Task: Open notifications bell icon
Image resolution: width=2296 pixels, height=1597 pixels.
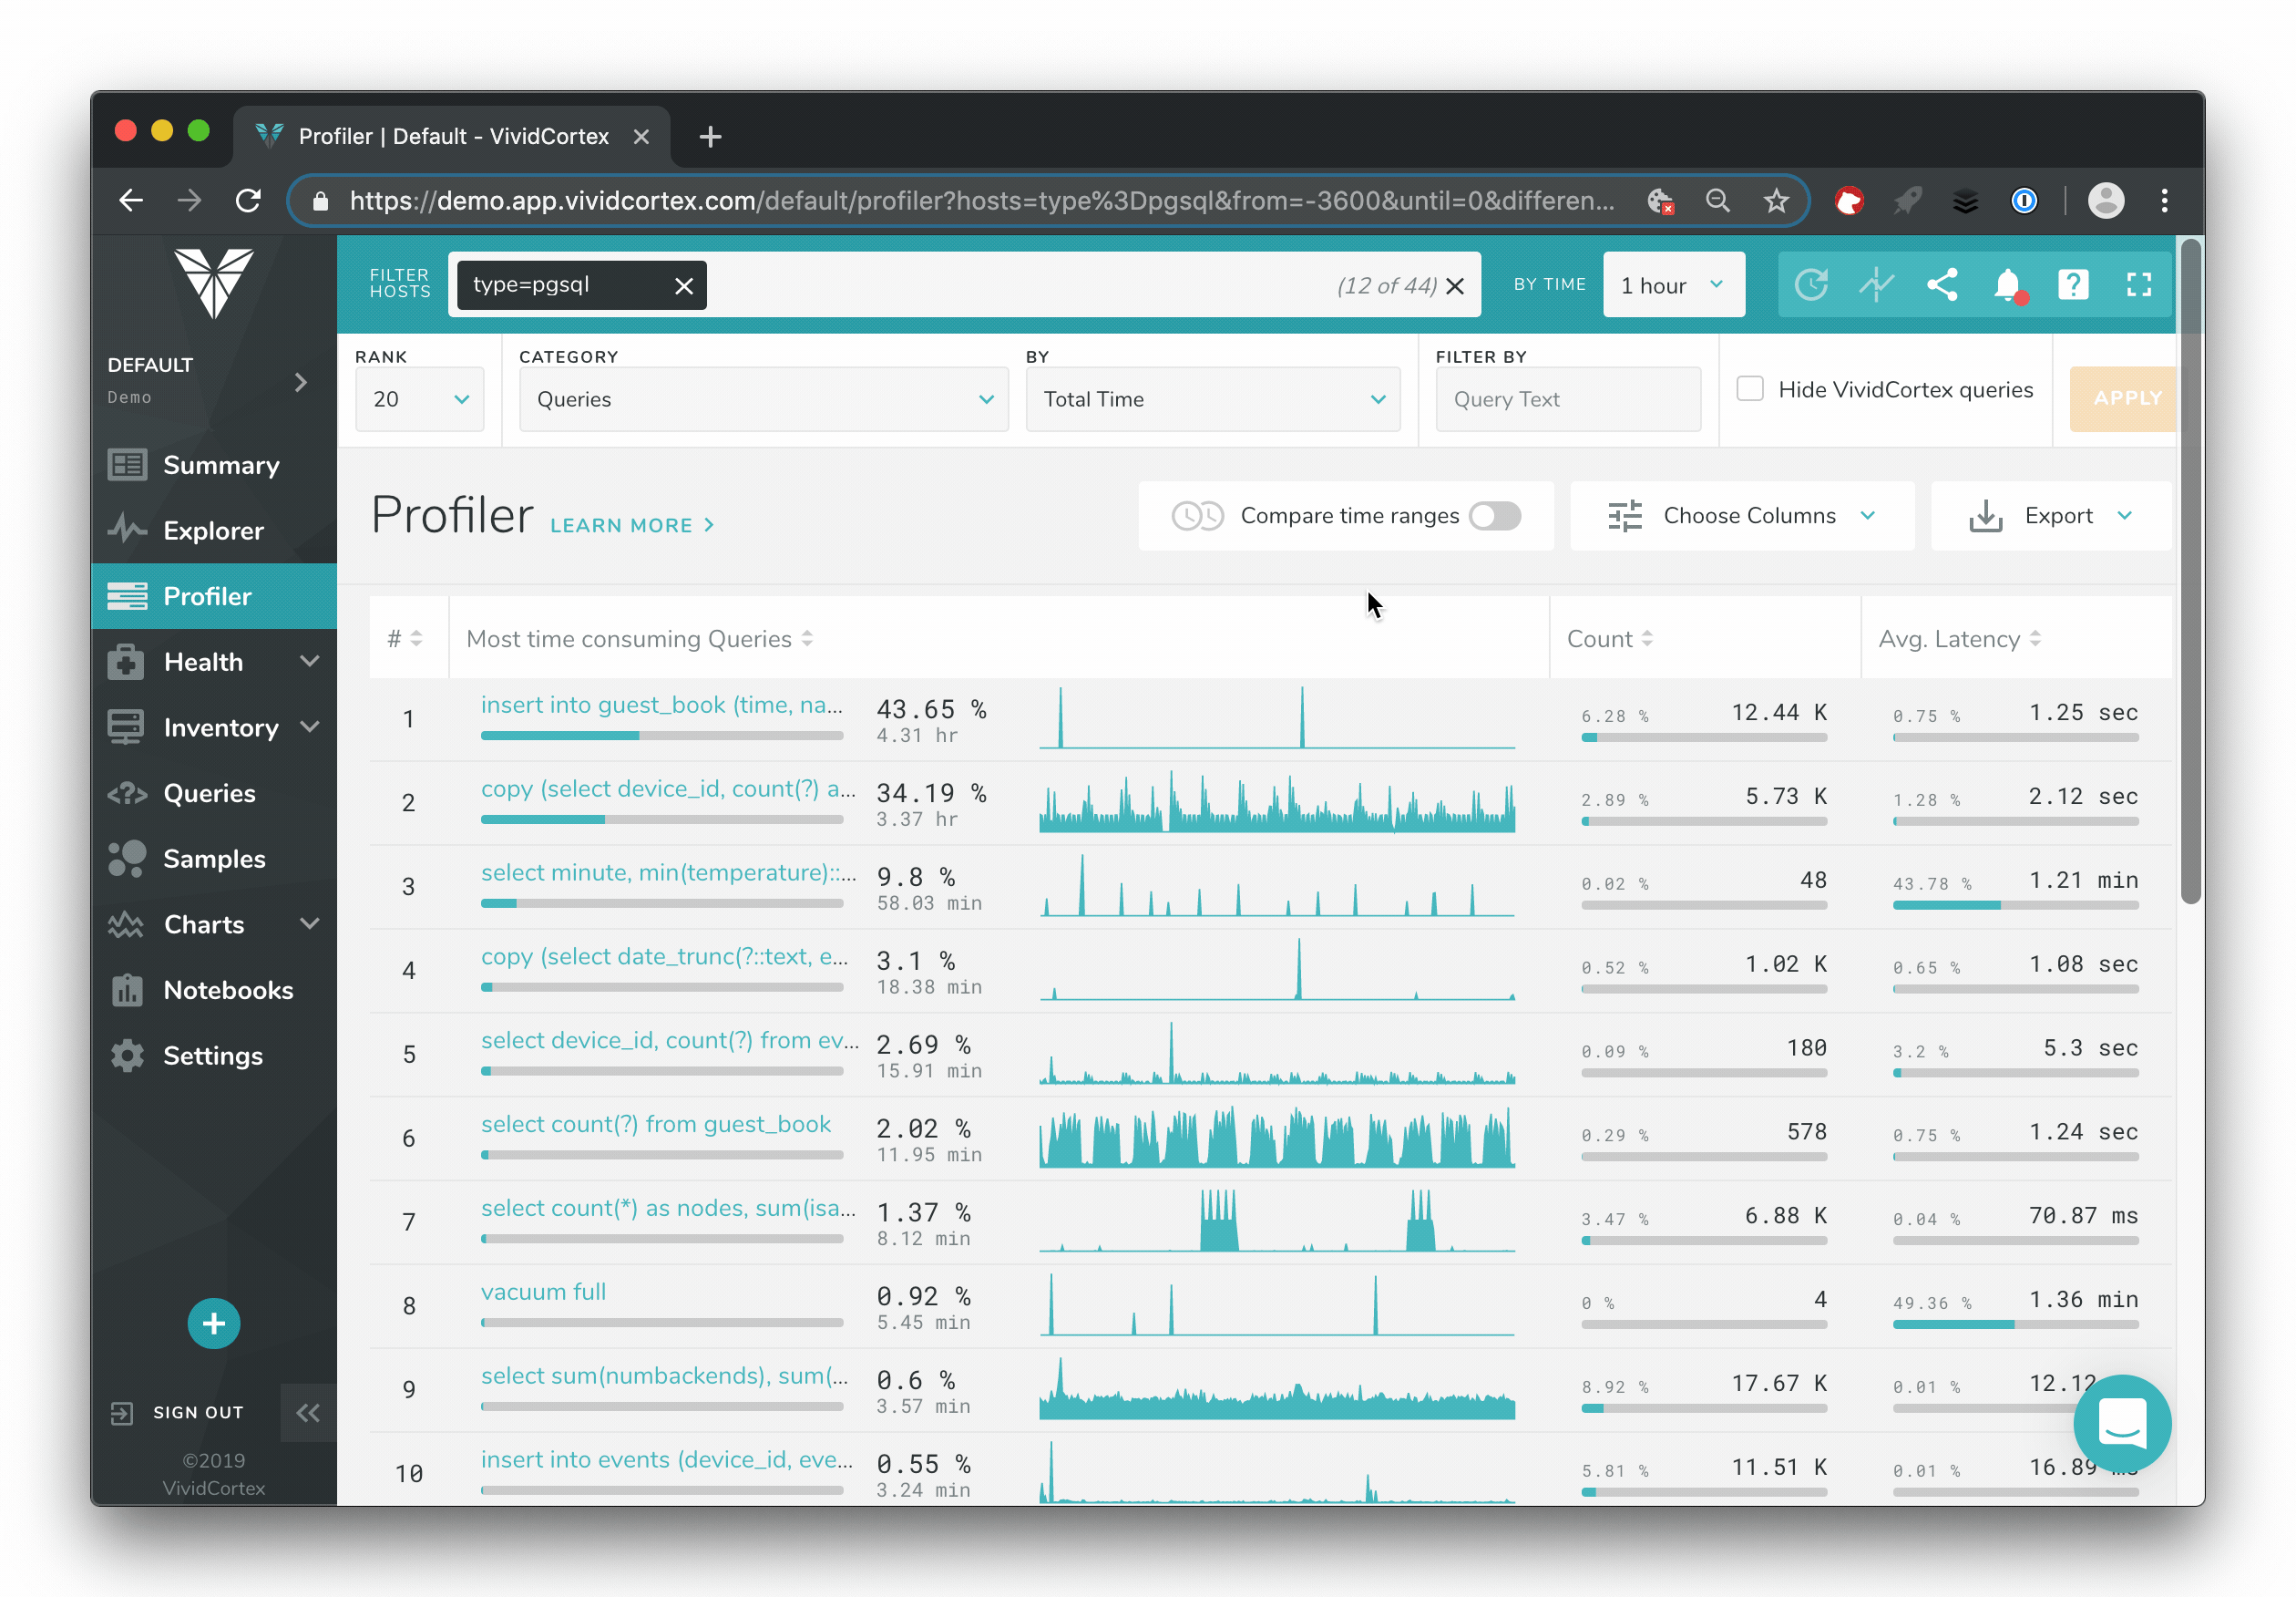Action: tap(2008, 285)
